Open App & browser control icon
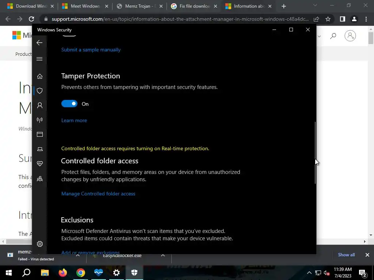The width and height of the screenshot is (374, 280). (39, 134)
